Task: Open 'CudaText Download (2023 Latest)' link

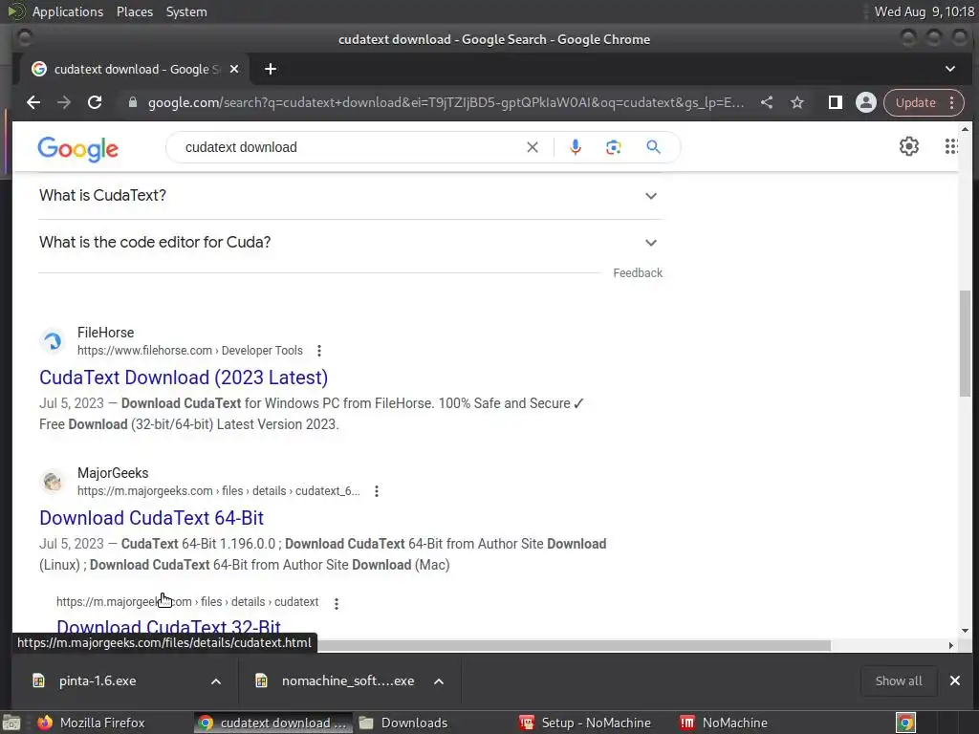Action: [184, 378]
